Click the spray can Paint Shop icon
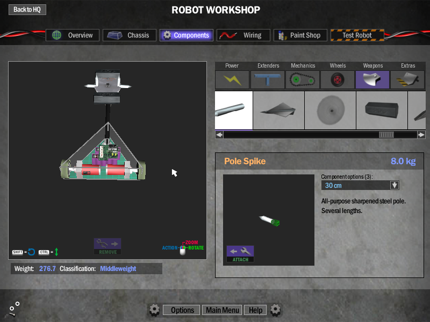This screenshot has height=322, width=430. point(282,35)
